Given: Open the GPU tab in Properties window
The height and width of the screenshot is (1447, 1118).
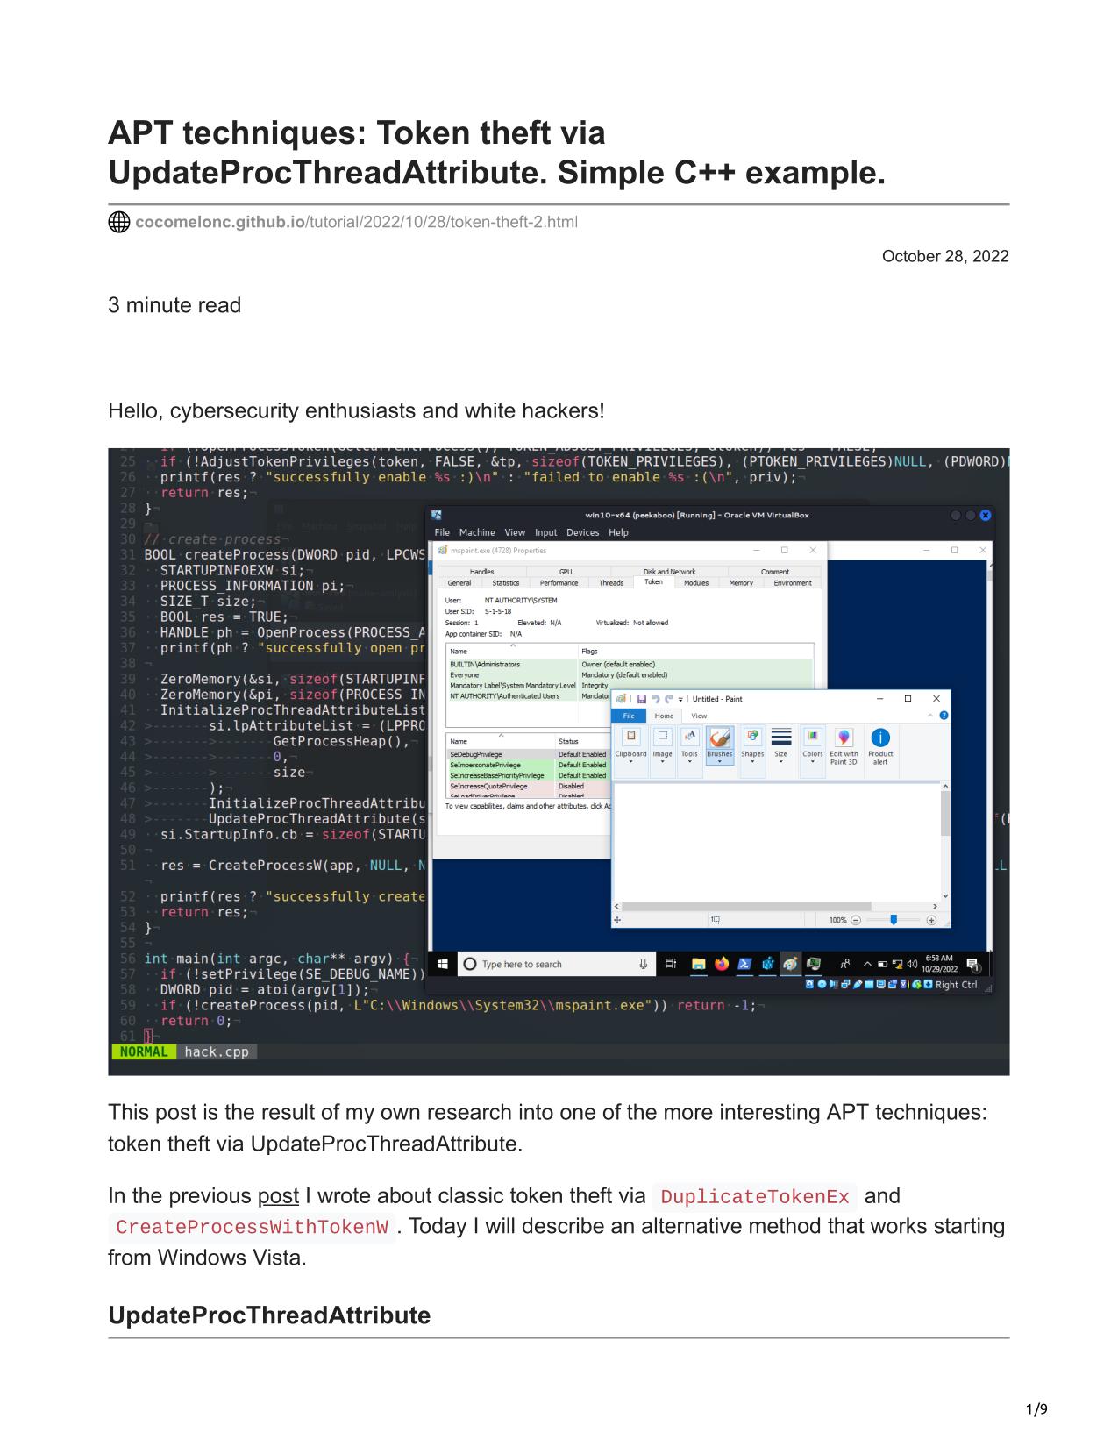Looking at the screenshot, I should click(566, 572).
